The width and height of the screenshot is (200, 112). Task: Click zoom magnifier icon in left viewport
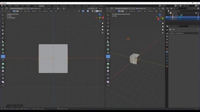tap(102, 23)
